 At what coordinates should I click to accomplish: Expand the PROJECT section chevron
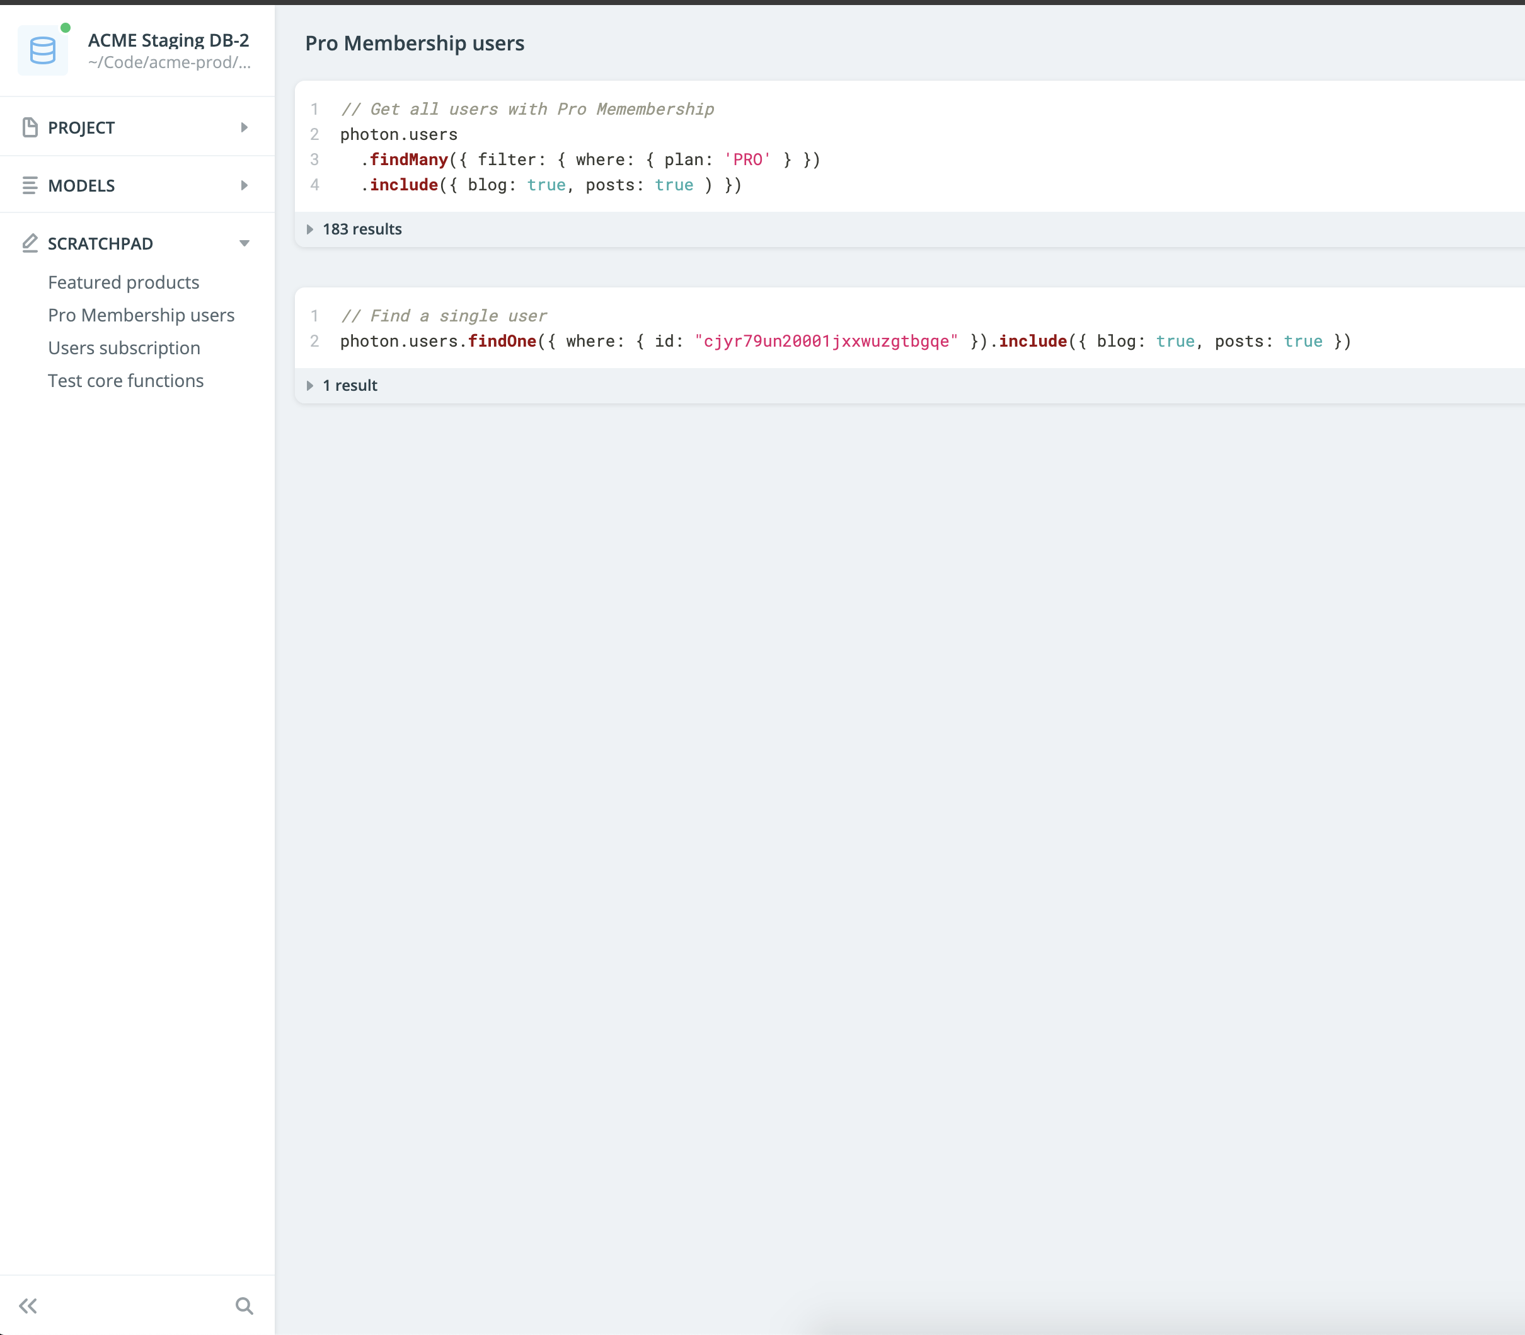245,127
